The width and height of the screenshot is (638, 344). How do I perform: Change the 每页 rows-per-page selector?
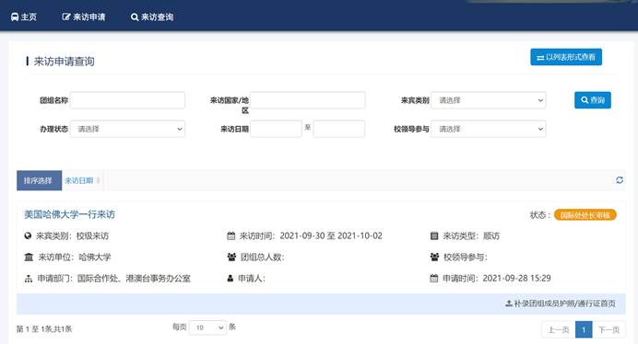click(207, 327)
